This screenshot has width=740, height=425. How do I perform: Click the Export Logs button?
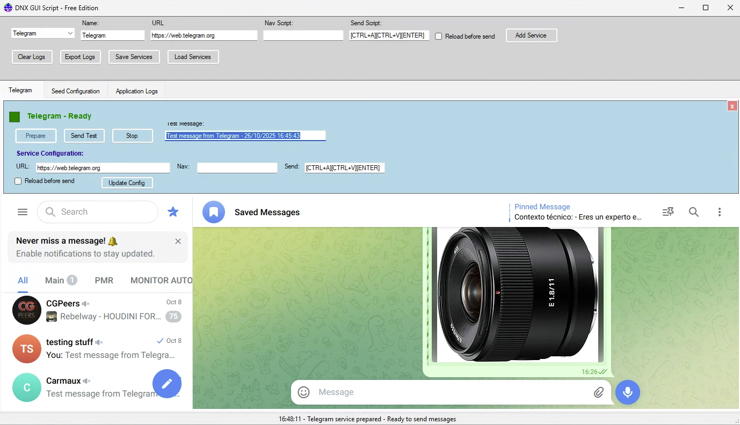click(x=80, y=57)
